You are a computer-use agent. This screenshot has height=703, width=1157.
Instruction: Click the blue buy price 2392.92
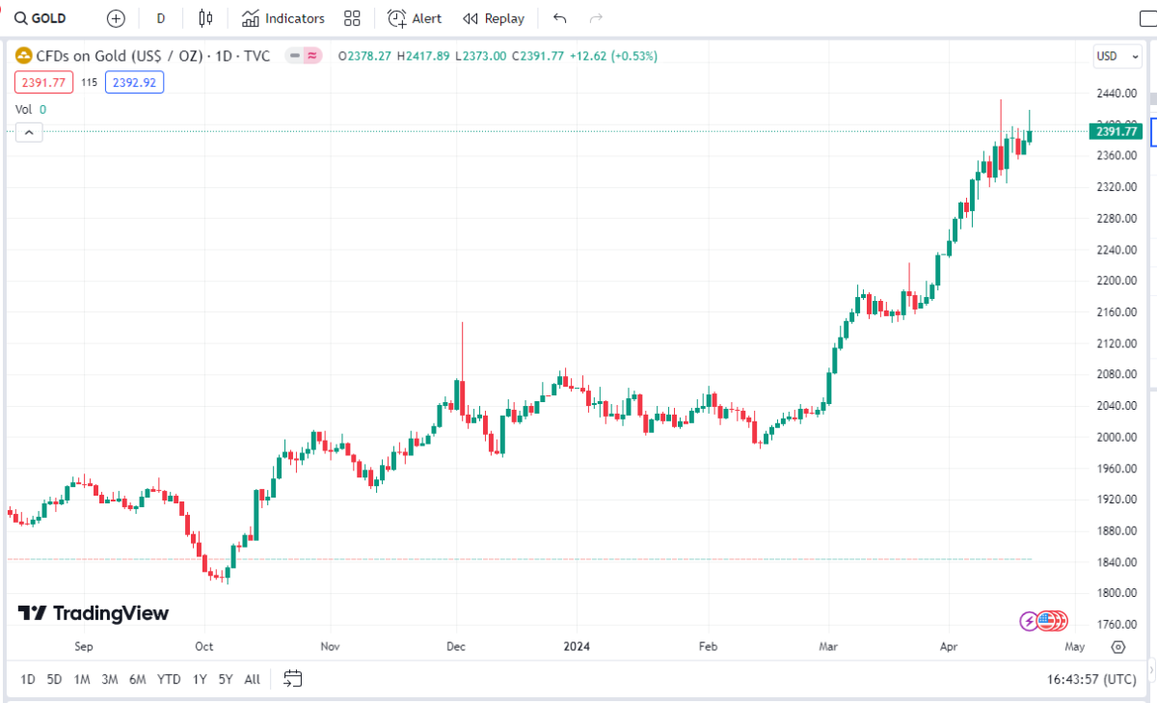pos(134,83)
